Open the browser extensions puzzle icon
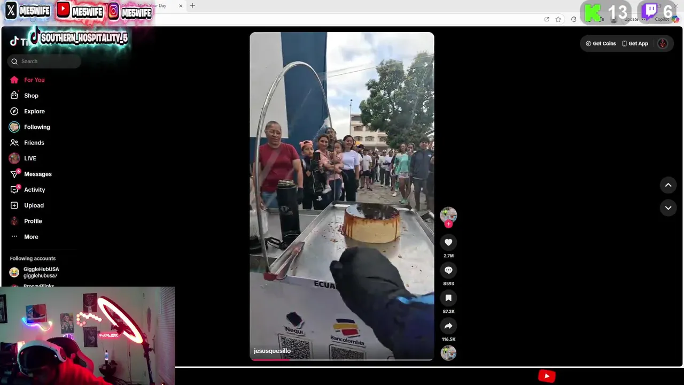This screenshot has height=385, width=684. pos(574,19)
